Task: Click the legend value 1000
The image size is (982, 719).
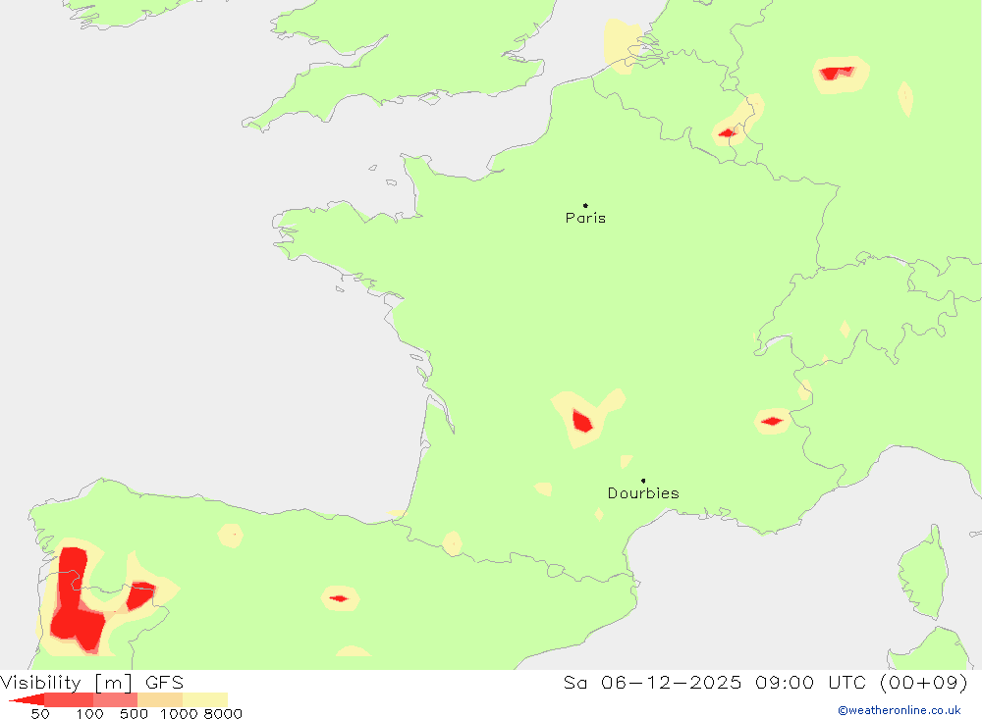Action: click(x=179, y=713)
